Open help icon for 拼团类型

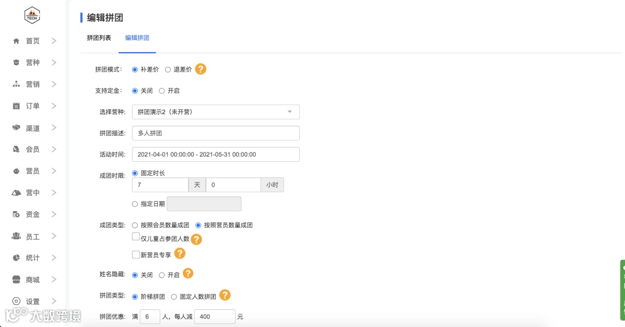tap(225, 295)
